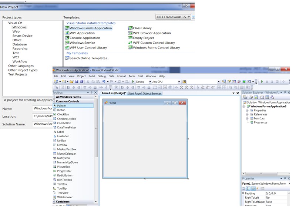Open the .NET Framework 3.5 dropdown
Image resolution: width=296 pixels, height=222 pixels.
pyautogui.click(x=173, y=17)
